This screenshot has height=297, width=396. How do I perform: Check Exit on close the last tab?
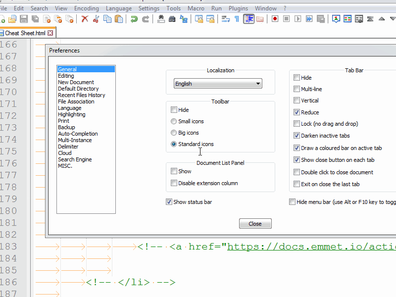(x=297, y=184)
